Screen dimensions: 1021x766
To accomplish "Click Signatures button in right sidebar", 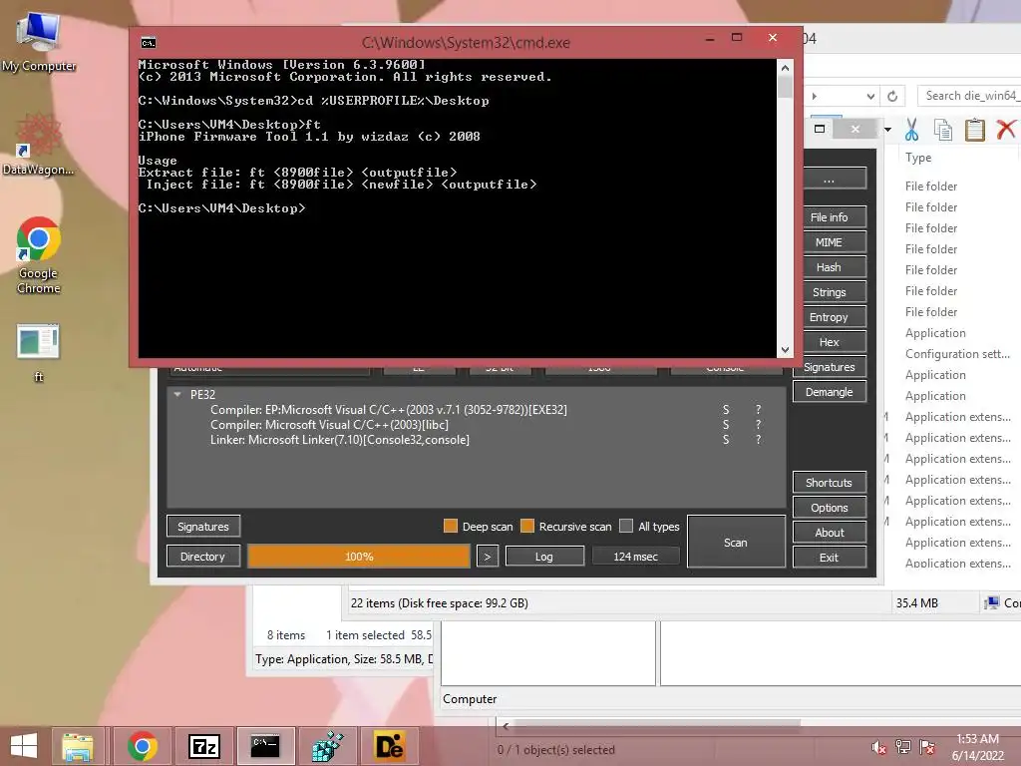I will point(829,367).
